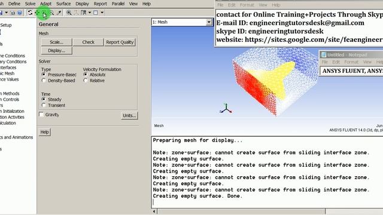383x215 pixels.
Task: Open the window layout dropdown arrow
Action: click(90, 13)
